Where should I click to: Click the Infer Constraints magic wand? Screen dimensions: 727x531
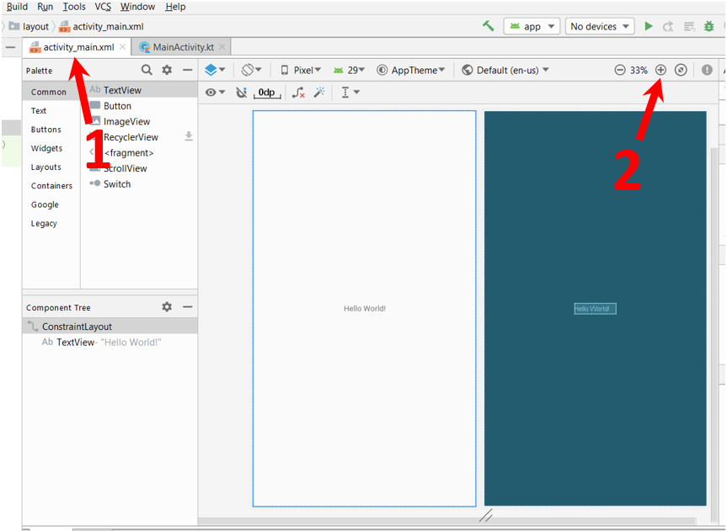click(x=319, y=93)
